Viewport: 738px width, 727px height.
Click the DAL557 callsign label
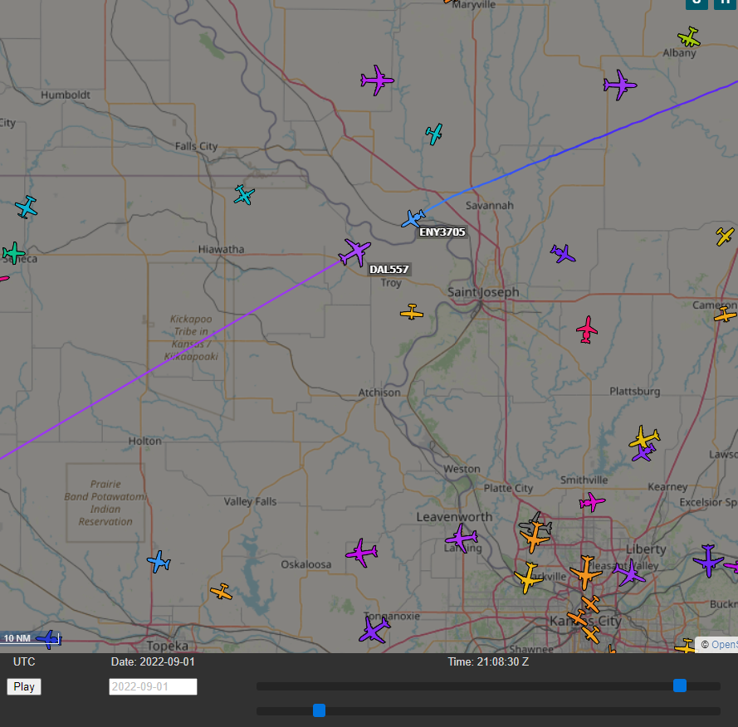389,270
